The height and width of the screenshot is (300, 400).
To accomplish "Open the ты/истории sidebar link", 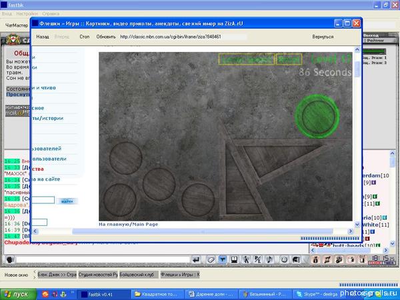I will tap(47, 118).
